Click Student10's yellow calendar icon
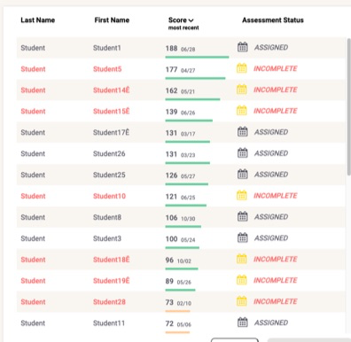This screenshot has height=342, width=351. pyautogui.click(x=242, y=195)
